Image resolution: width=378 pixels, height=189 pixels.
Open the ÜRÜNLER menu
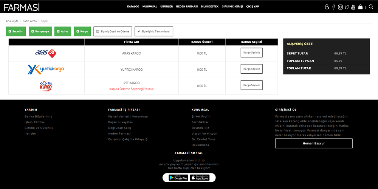(x=167, y=6)
